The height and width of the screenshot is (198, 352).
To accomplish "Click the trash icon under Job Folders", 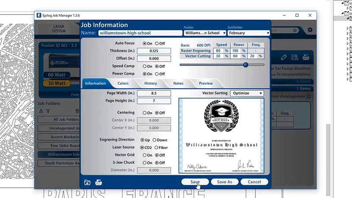I will pos(77,111).
